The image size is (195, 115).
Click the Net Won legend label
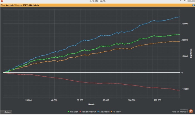pos(74,112)
